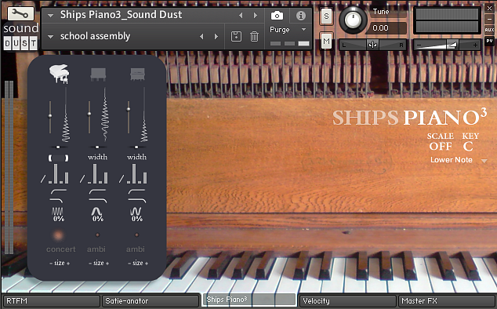Click the stereo bracket width icon for grand piano
Screen dimensions: 497x309
[58, 158]
